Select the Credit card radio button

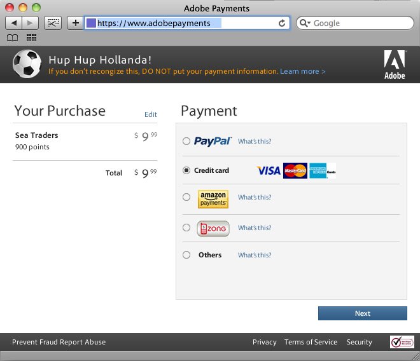[186, 170]
